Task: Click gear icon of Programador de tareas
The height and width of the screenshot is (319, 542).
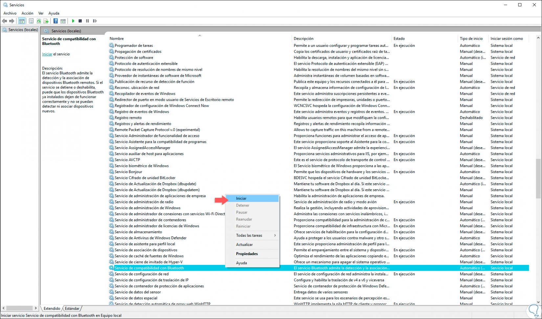Action: tap(111, 46)
